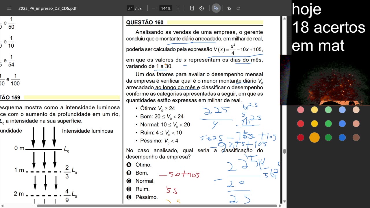
Task: Click the fire video thumbnail
Action: [325, 80]
